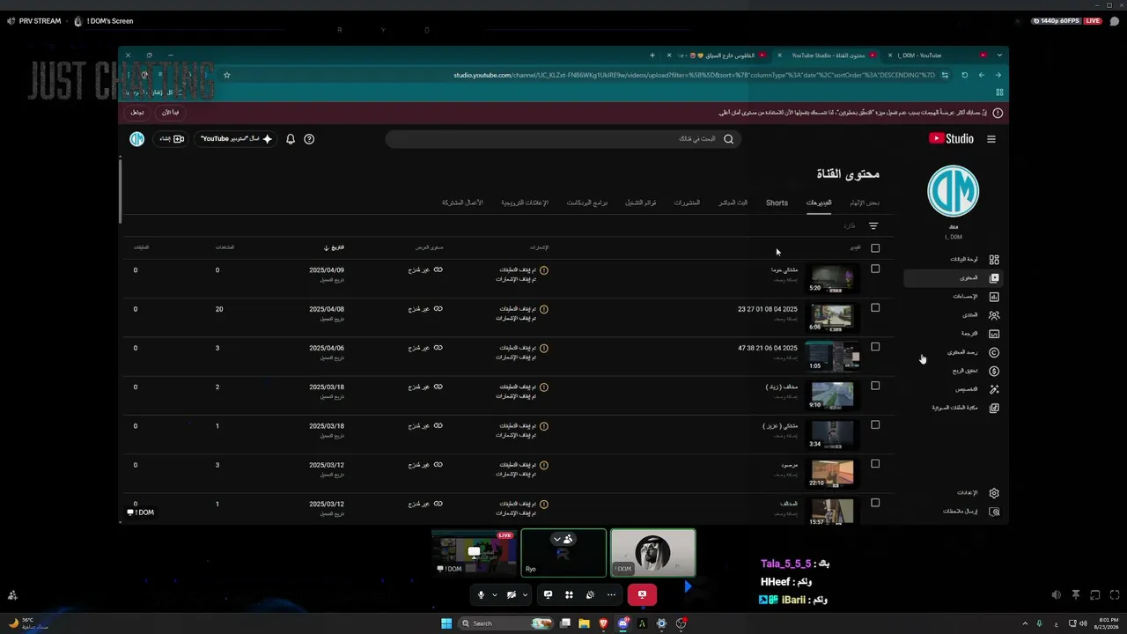The width and height of the screenshot is (1127, 634).
Task: Check the video with 15:57 duration
Action: (x=875, y=503)
